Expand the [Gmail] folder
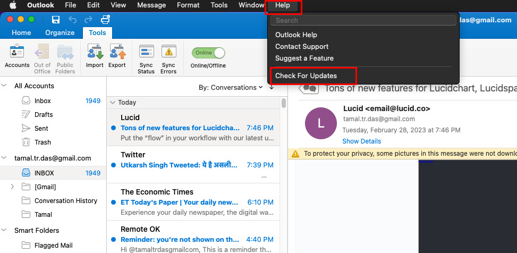The image size is (517, 253). tap(12, 187)
